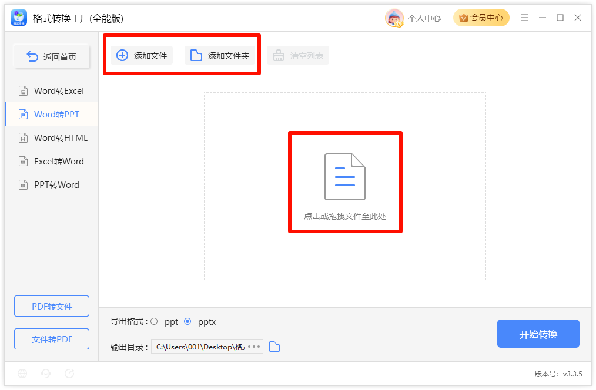Close the converter window
This screenshot has width=596, height=390.
(578, 18)
